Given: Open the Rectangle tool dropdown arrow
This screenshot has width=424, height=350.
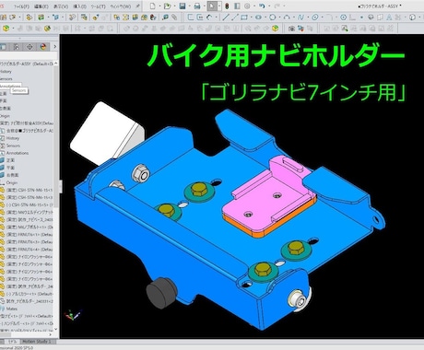Looking at the screenshot, I should 251,17.
